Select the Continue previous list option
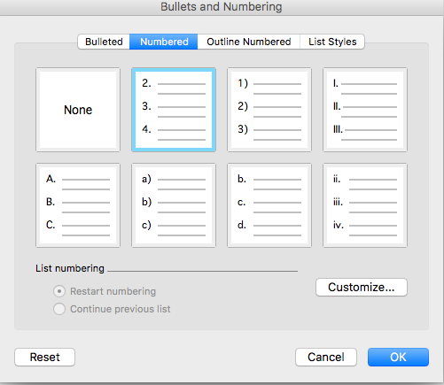Screen dimensions: 444x385 tap(59, 309)
